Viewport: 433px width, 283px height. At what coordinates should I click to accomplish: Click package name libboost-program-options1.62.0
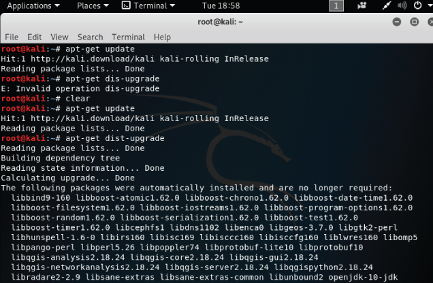338,207
